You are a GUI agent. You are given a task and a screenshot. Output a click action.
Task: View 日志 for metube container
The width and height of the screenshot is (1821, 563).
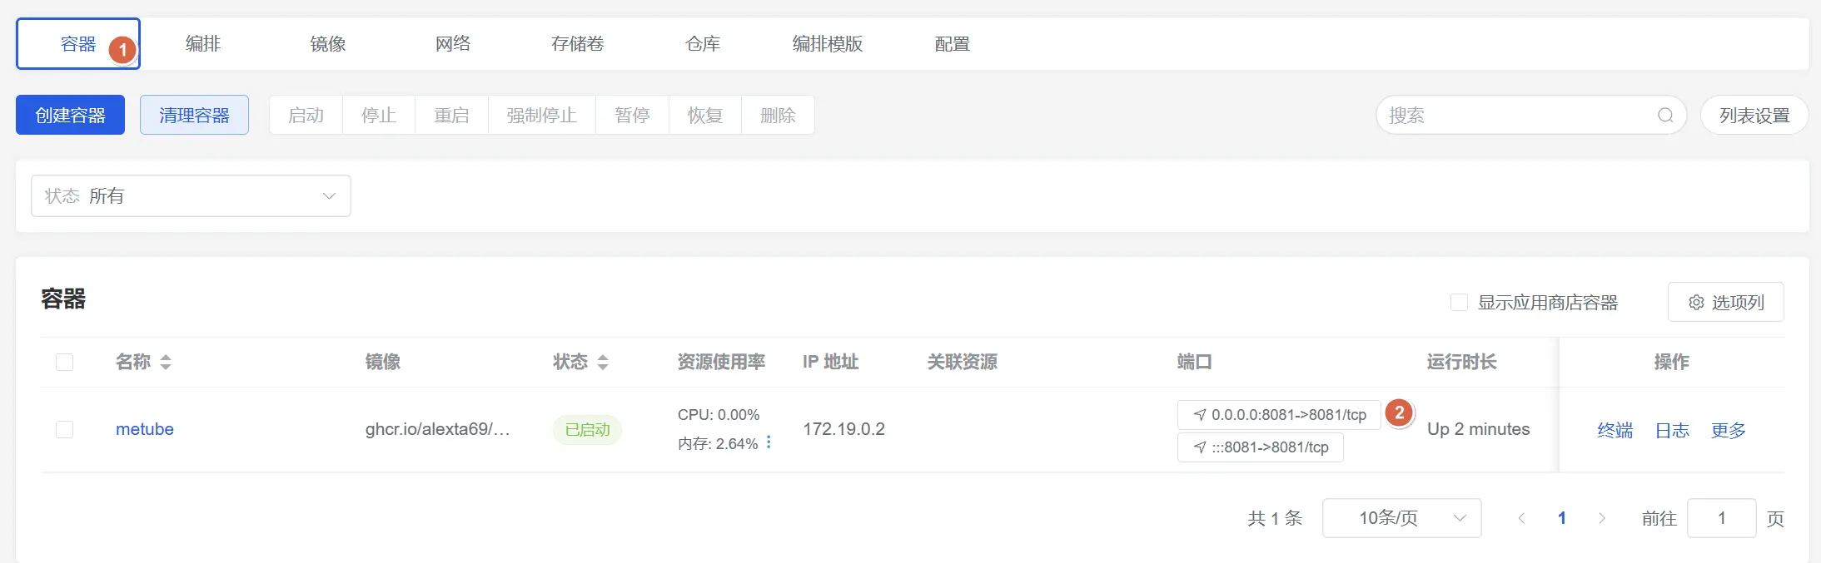tap(1672, 430)
